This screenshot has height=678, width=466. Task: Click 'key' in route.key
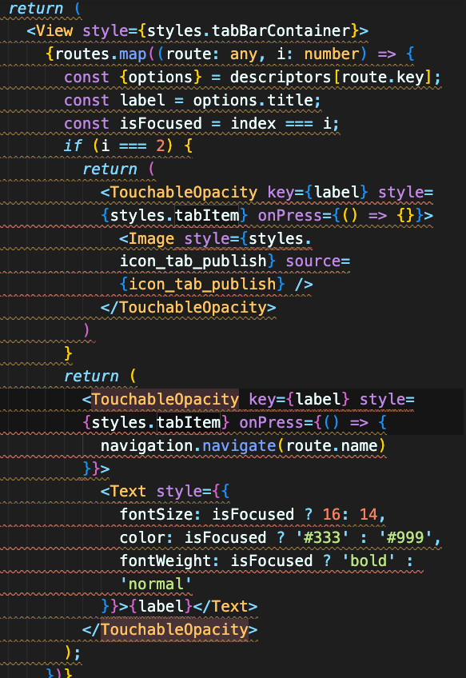pyautogui.click(x=411, y=78)
